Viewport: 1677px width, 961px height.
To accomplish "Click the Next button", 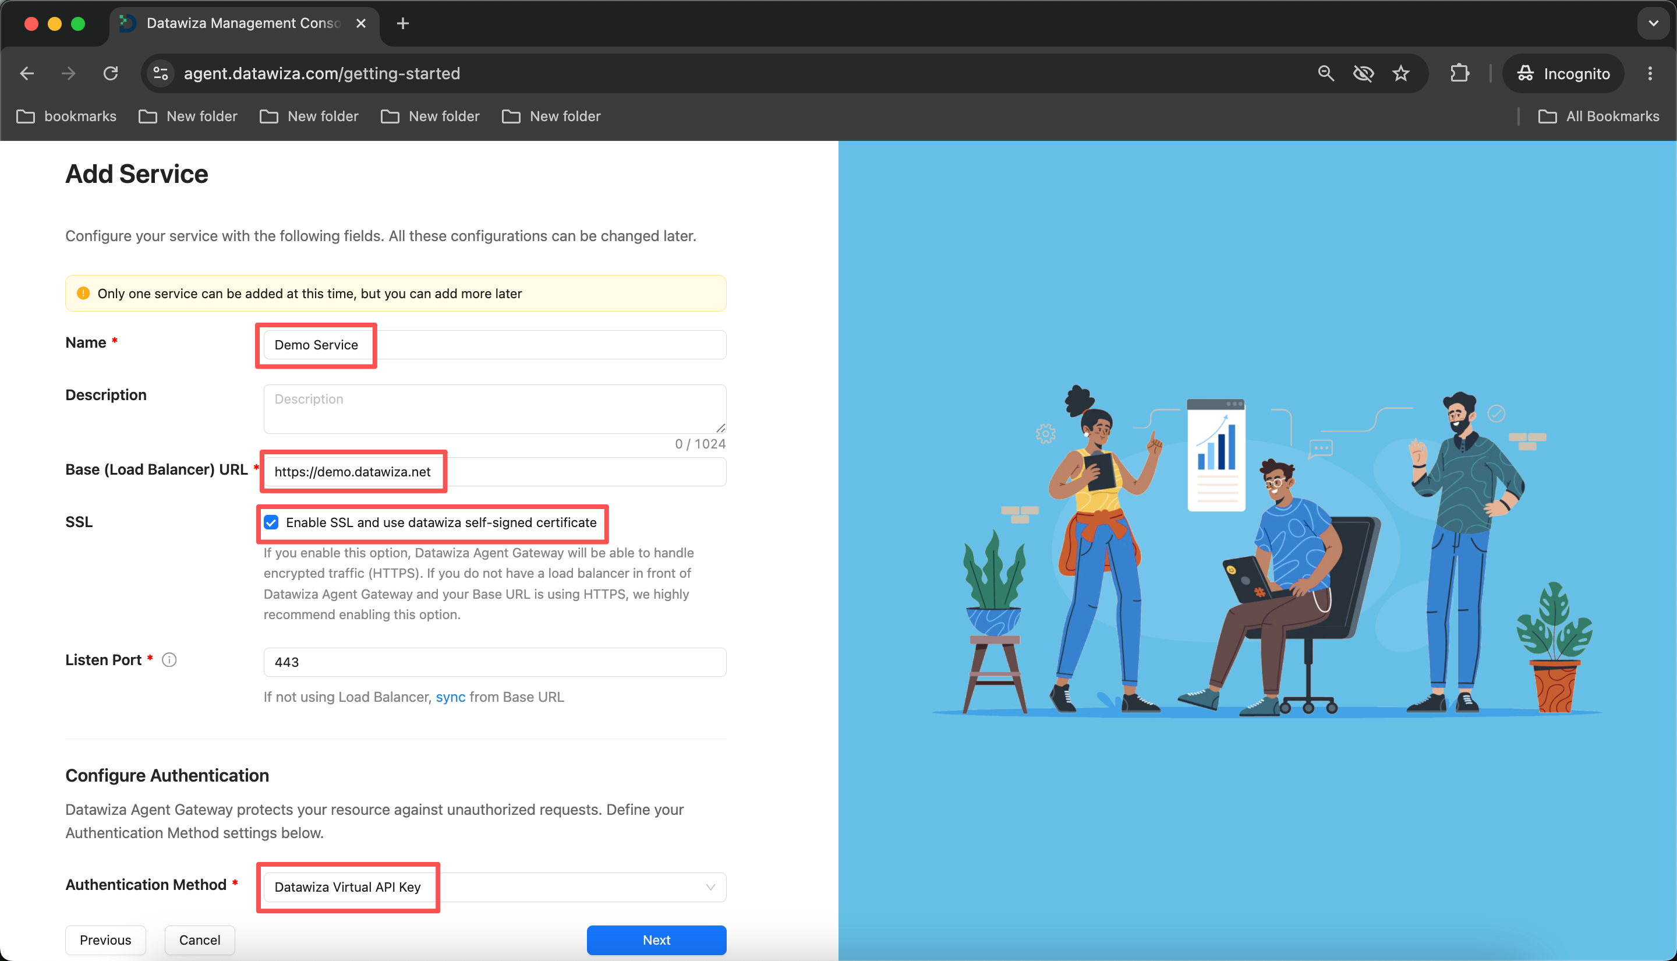I will pos(656,940).
